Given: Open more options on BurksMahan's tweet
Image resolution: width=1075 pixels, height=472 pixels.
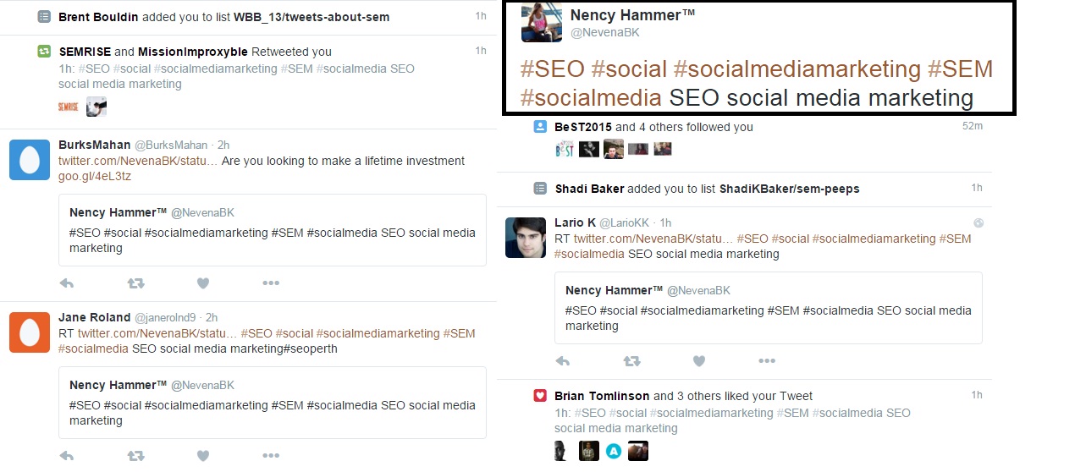Looking at the screenshot, I should (x=271, y=283).
